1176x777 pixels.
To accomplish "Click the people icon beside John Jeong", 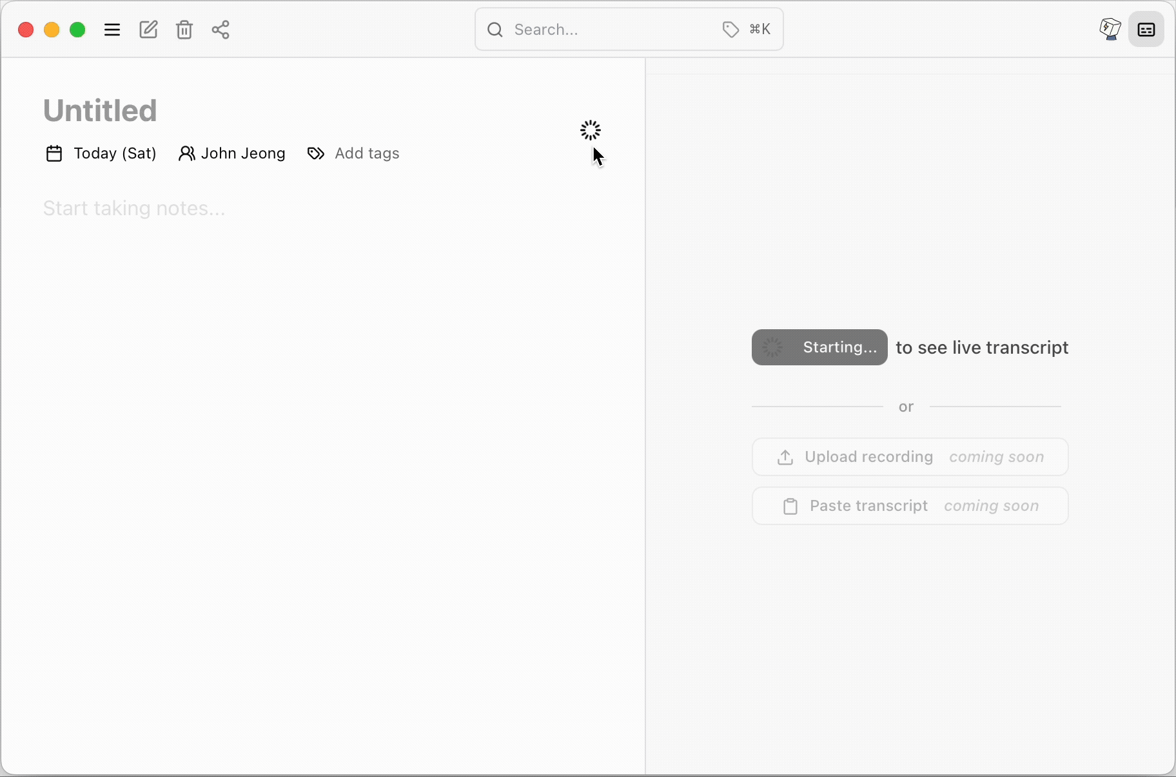I will [x=186, y=153].
